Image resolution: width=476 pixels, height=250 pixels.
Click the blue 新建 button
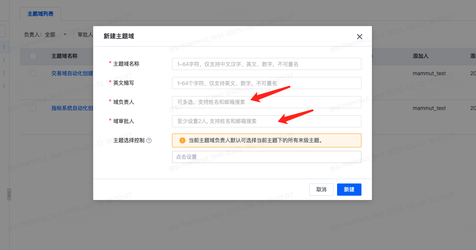(x=349, y=190)
